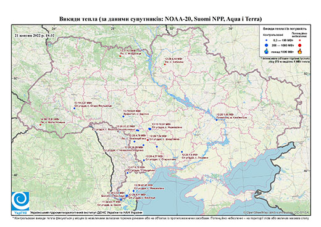Click the UkrGMI spiral logo
The height and width of the screenshot is (227, 321).
(x=20, y=201)
